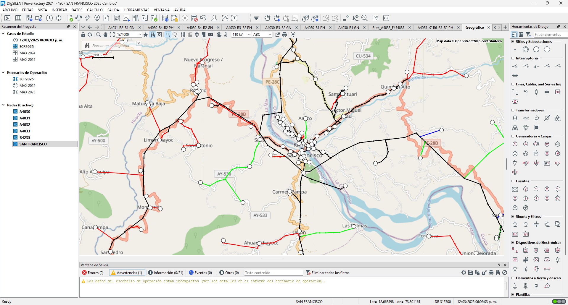Viewport: 568px width, 305px height.
Task: Switch to the A4030-R4-R2 PH tab
Action: click(x=160, y=27)
